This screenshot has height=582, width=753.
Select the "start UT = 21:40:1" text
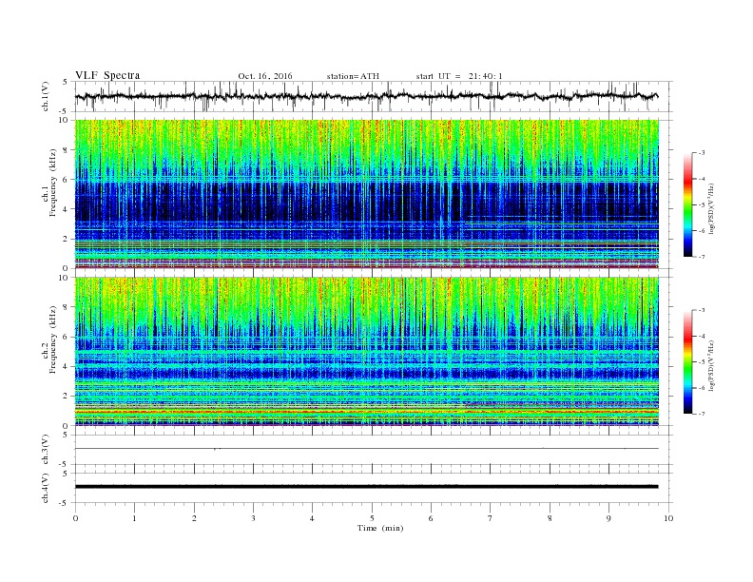(459, 76)
